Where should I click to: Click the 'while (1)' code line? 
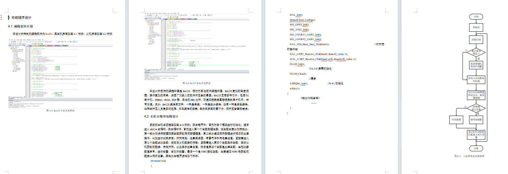(294, 88)
